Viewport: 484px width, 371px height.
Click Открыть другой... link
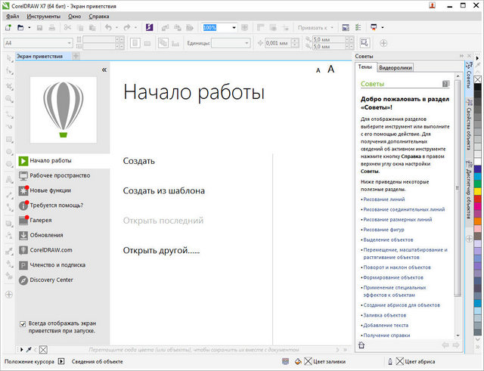[161, 250]
